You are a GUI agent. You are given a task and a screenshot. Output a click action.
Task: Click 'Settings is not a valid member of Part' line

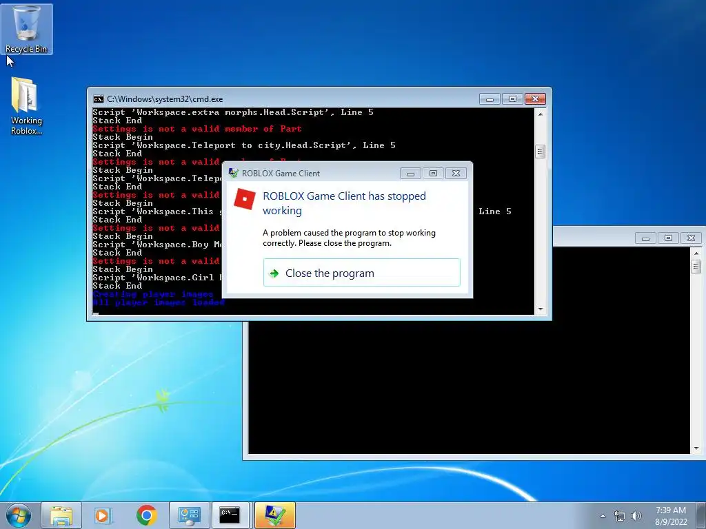(196, 129)
